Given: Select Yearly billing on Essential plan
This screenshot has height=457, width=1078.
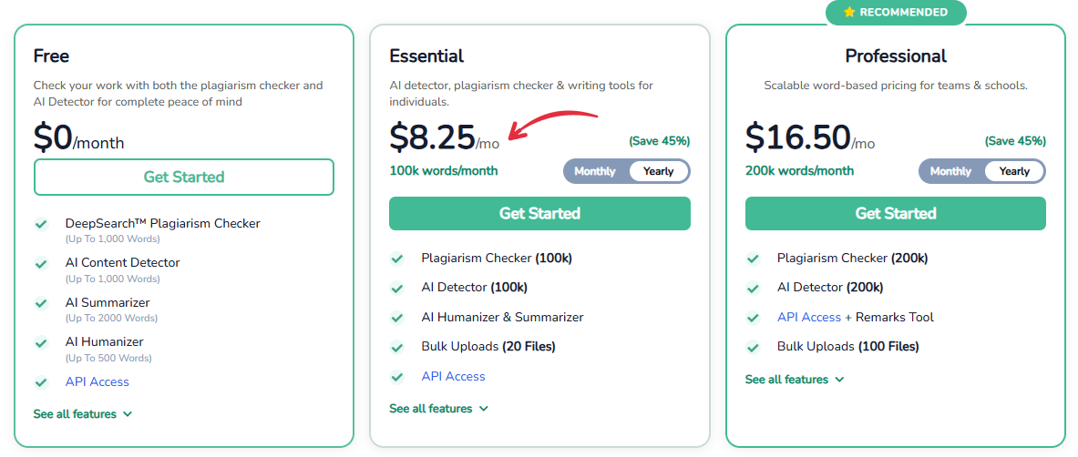Looking at the screenshot, I should pyautogui.click(x=658, y=171).
